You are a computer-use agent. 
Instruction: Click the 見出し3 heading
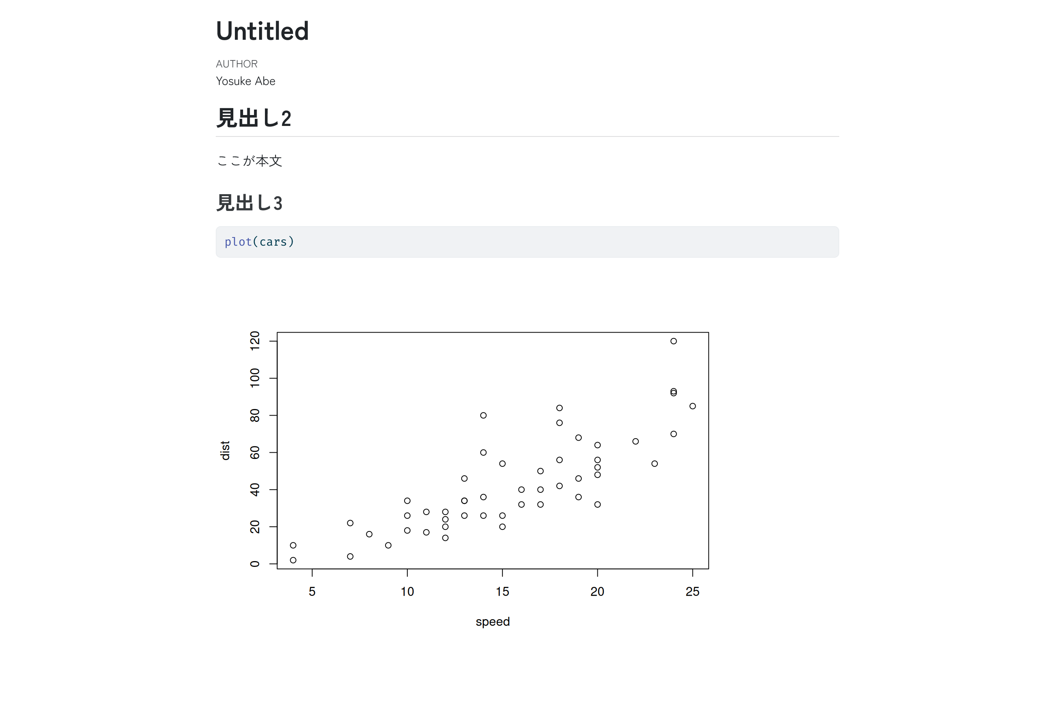249,203
